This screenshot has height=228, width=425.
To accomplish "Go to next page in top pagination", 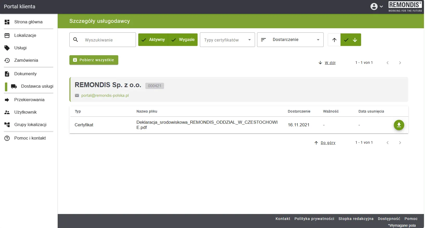I will (400, 63).
